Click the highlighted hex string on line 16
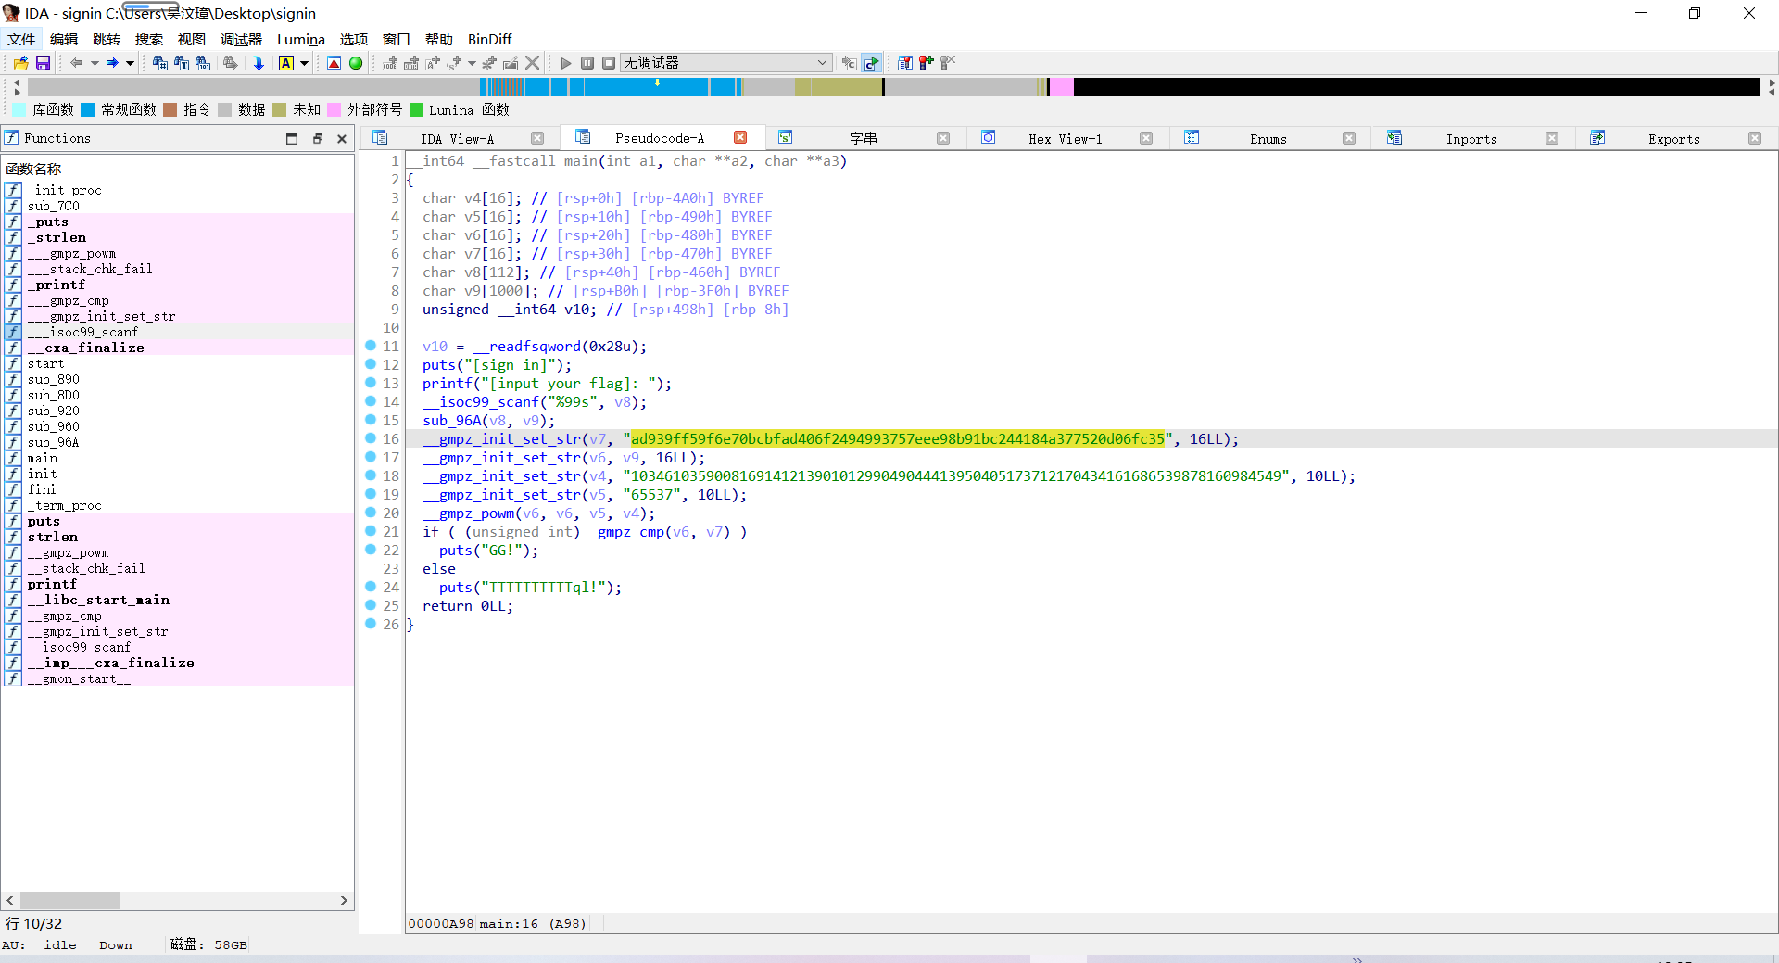 click(x=898, y=439)
